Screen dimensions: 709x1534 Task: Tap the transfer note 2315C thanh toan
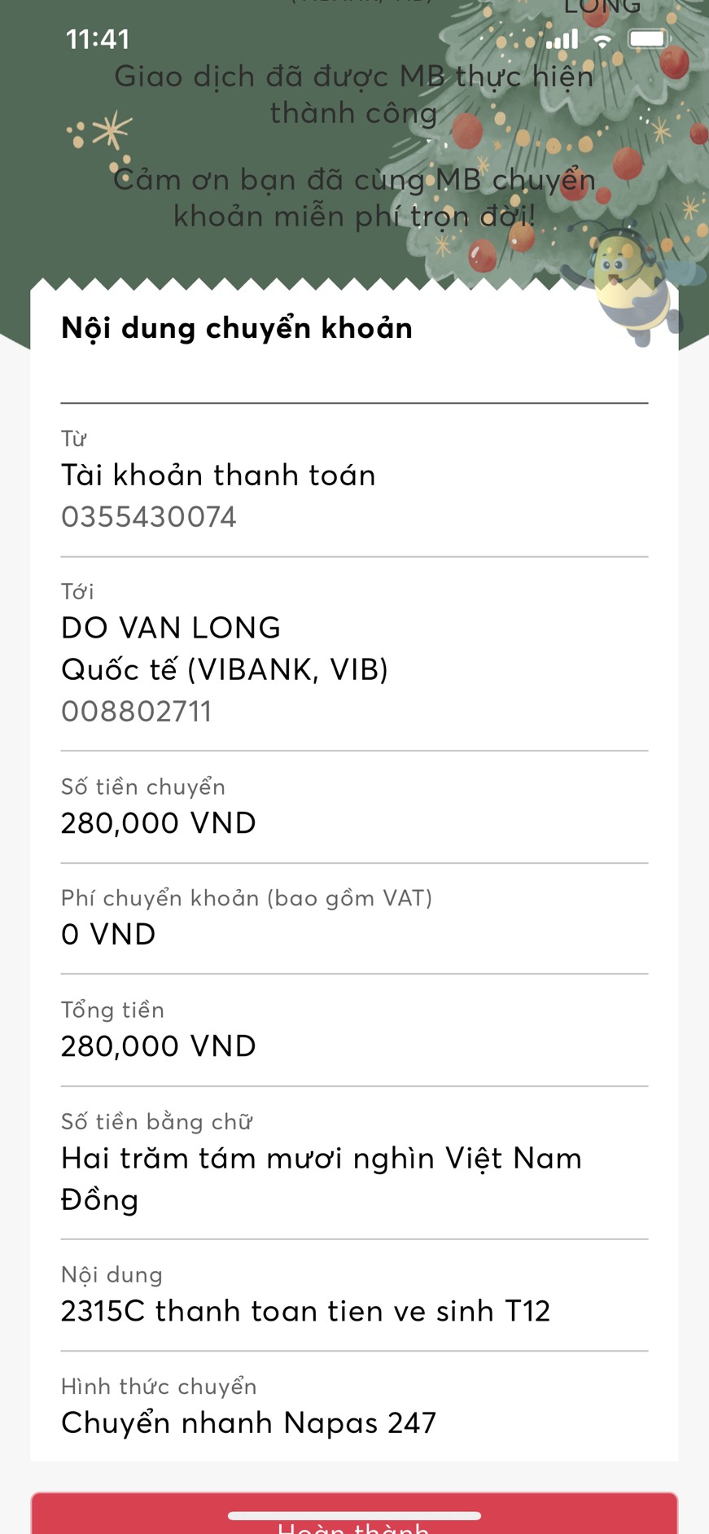[x=306, y=1311]
